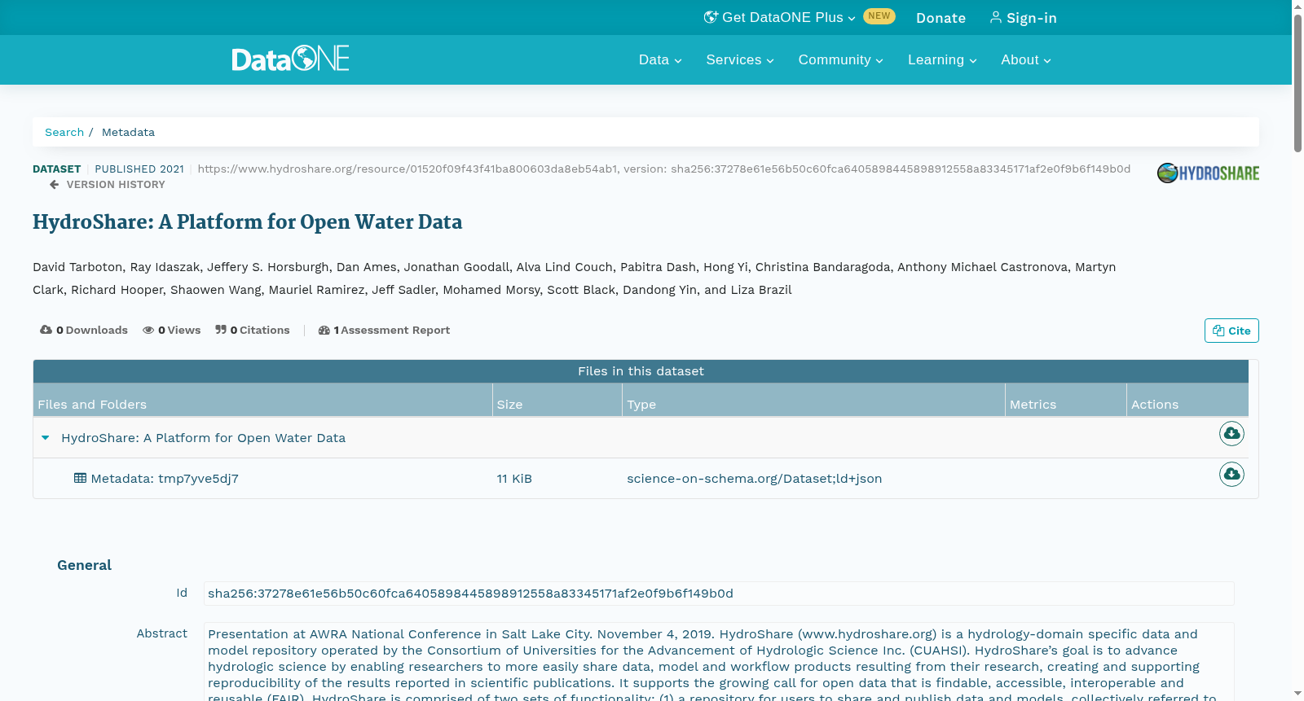Screen dimensions: 1304x701
Task: Click the Donate link
Action: coord(941,18)
